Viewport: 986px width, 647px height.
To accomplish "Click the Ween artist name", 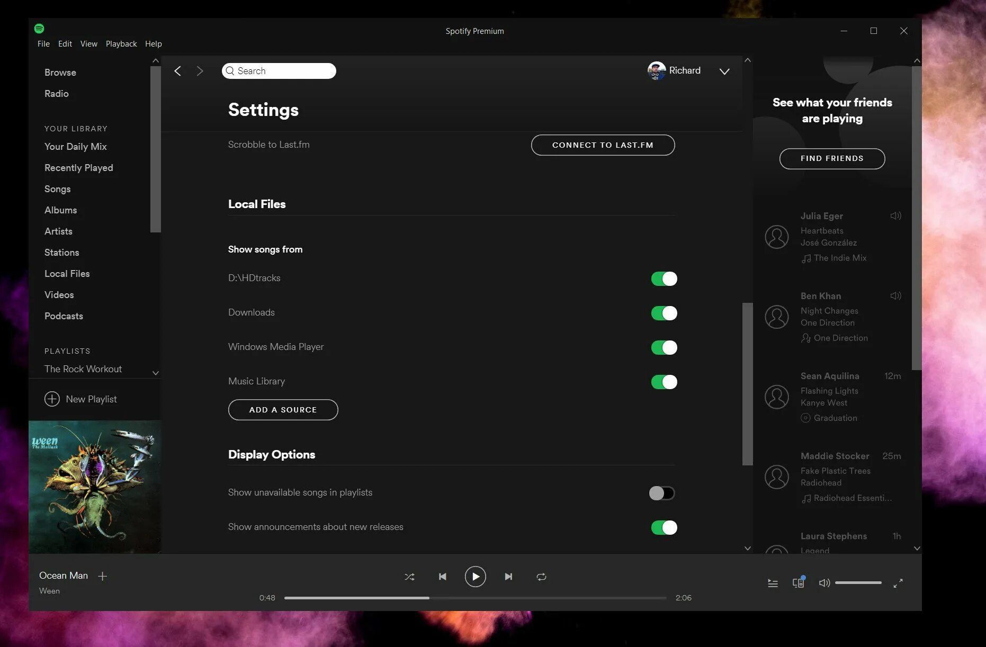I will 49,591.
